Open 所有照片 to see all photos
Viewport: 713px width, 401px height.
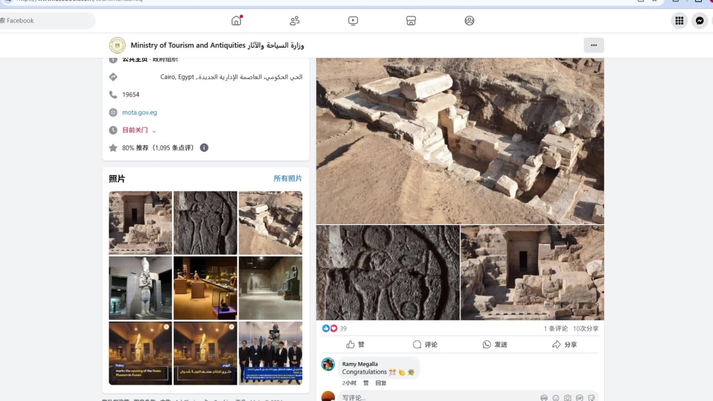coord(288,179)
